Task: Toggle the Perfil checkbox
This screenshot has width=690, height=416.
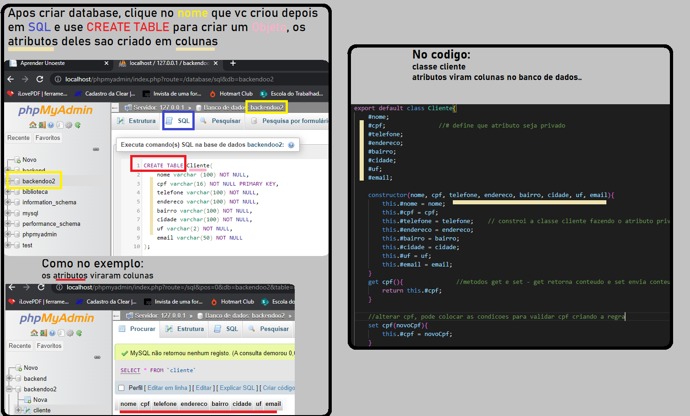Action: (121, 388)
